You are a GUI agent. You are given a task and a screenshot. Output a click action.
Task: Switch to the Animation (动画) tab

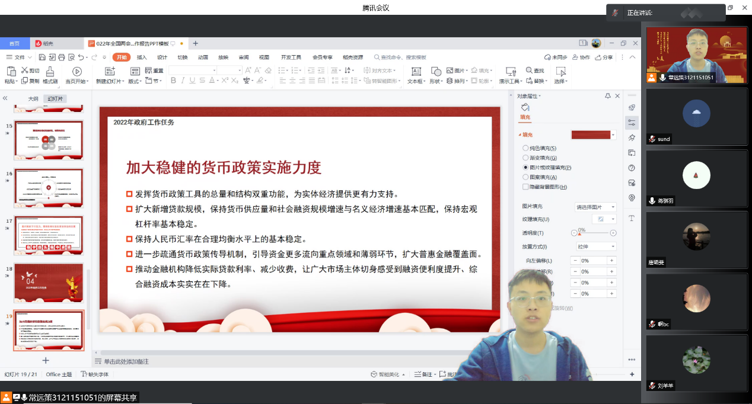pyautogui.click(x=203, y=57)
